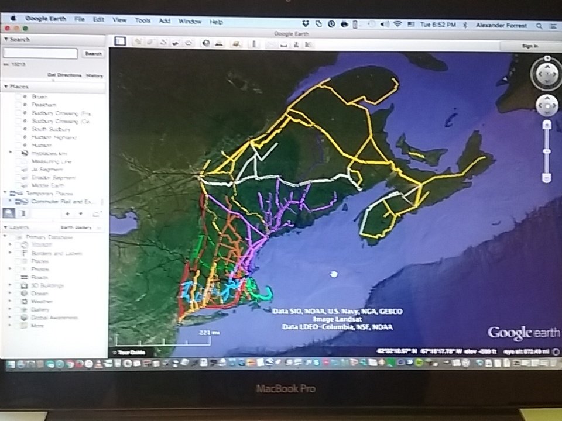The image size is (562, 421).
Task: Click the Get Directions link
Action: tap(64, 75)
